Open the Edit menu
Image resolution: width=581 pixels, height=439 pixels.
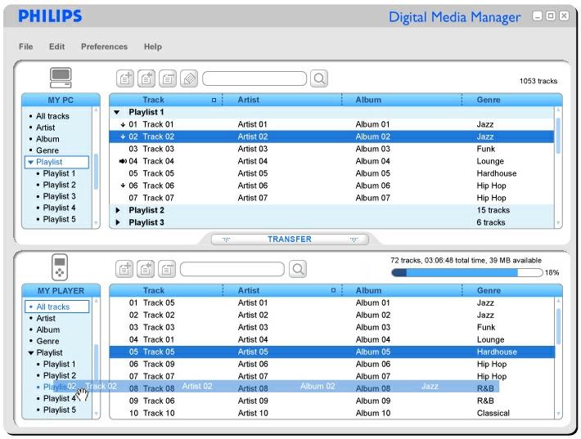pos(56,47)
